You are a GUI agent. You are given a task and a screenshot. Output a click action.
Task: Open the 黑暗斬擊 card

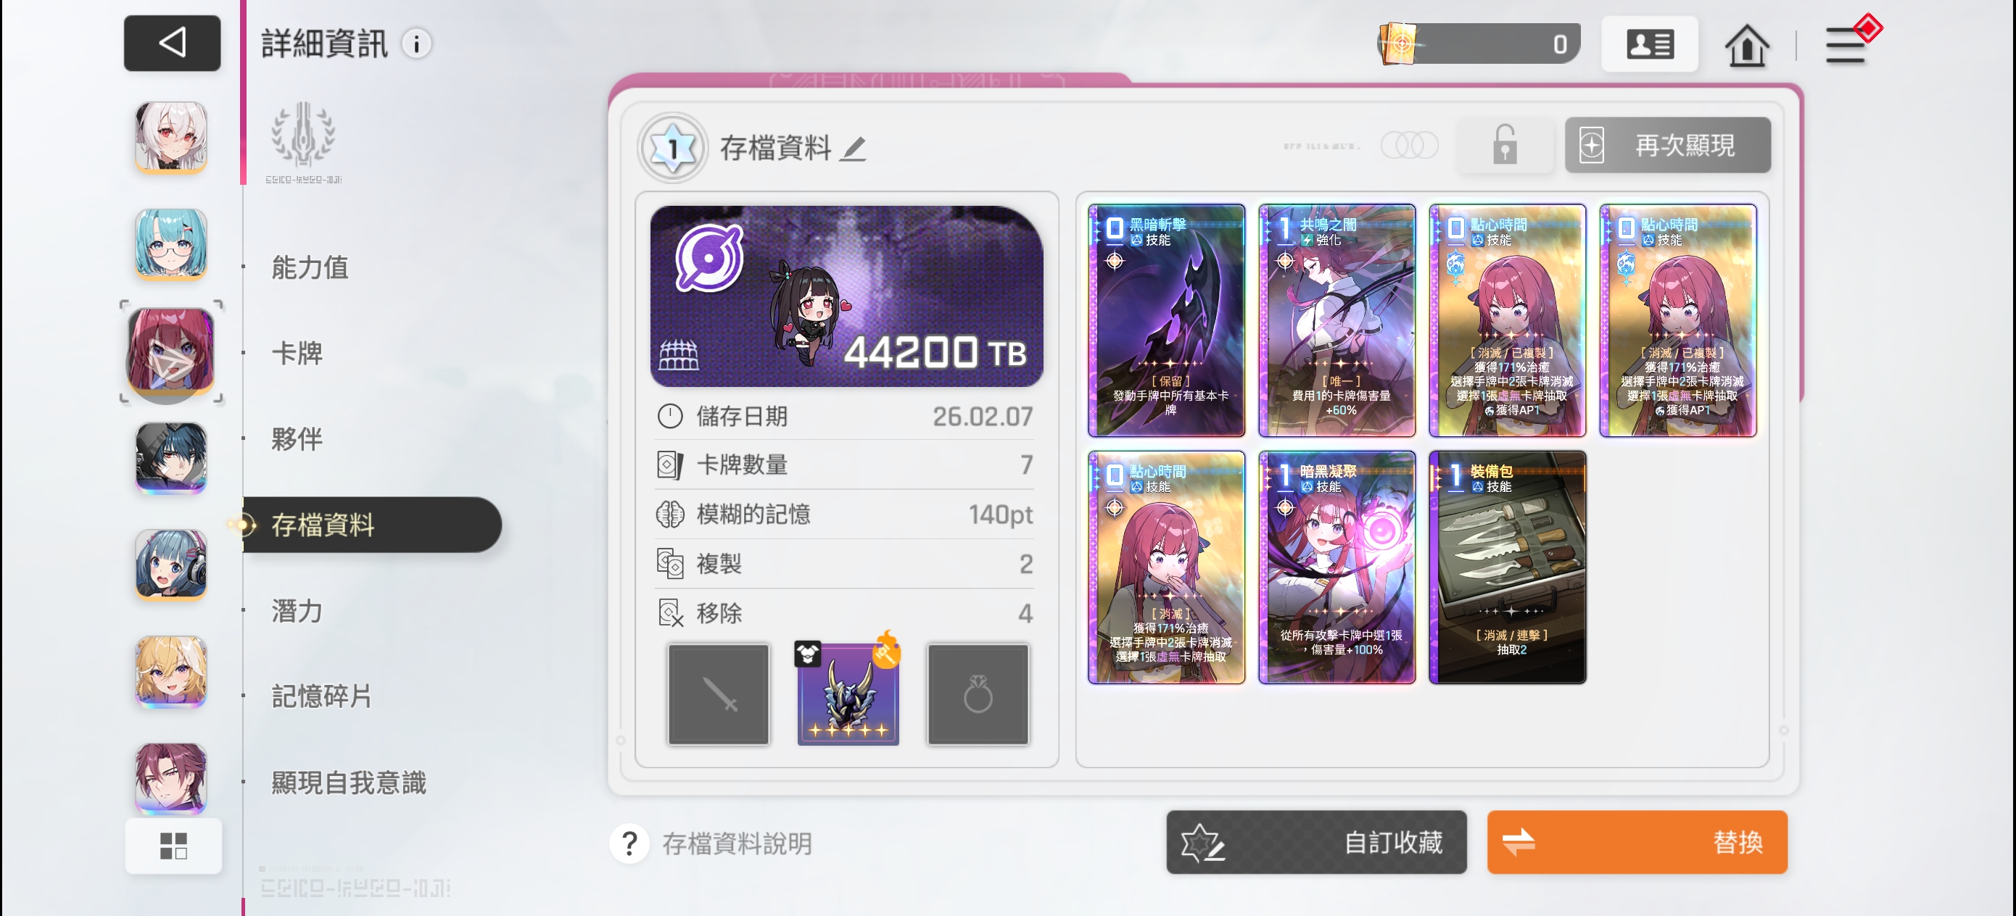(1166, 321)
